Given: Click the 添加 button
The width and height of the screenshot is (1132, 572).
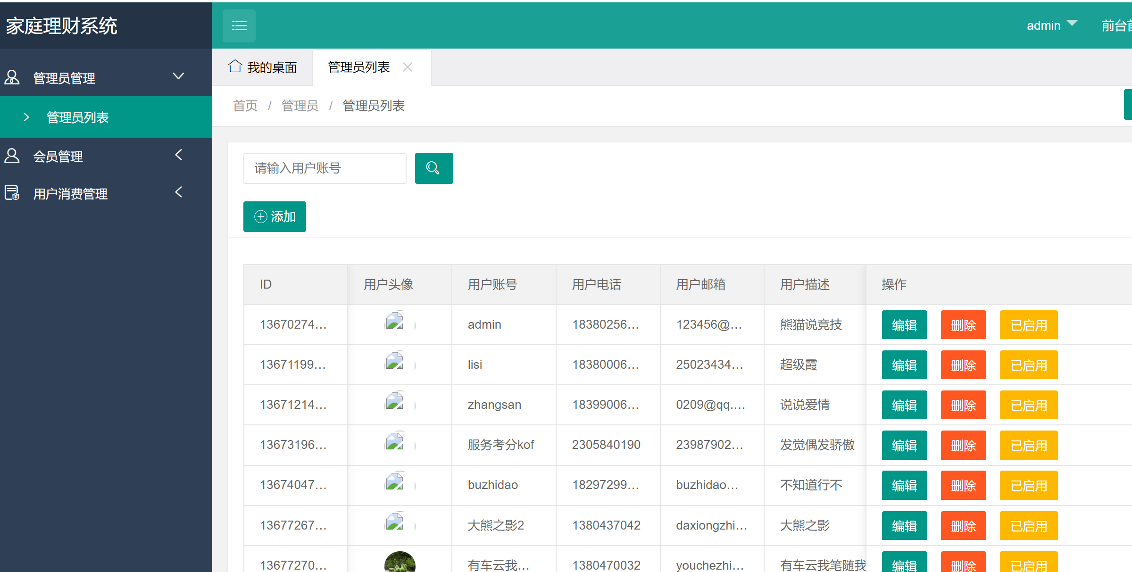Looking at the screenshot, I should (275, 216).
